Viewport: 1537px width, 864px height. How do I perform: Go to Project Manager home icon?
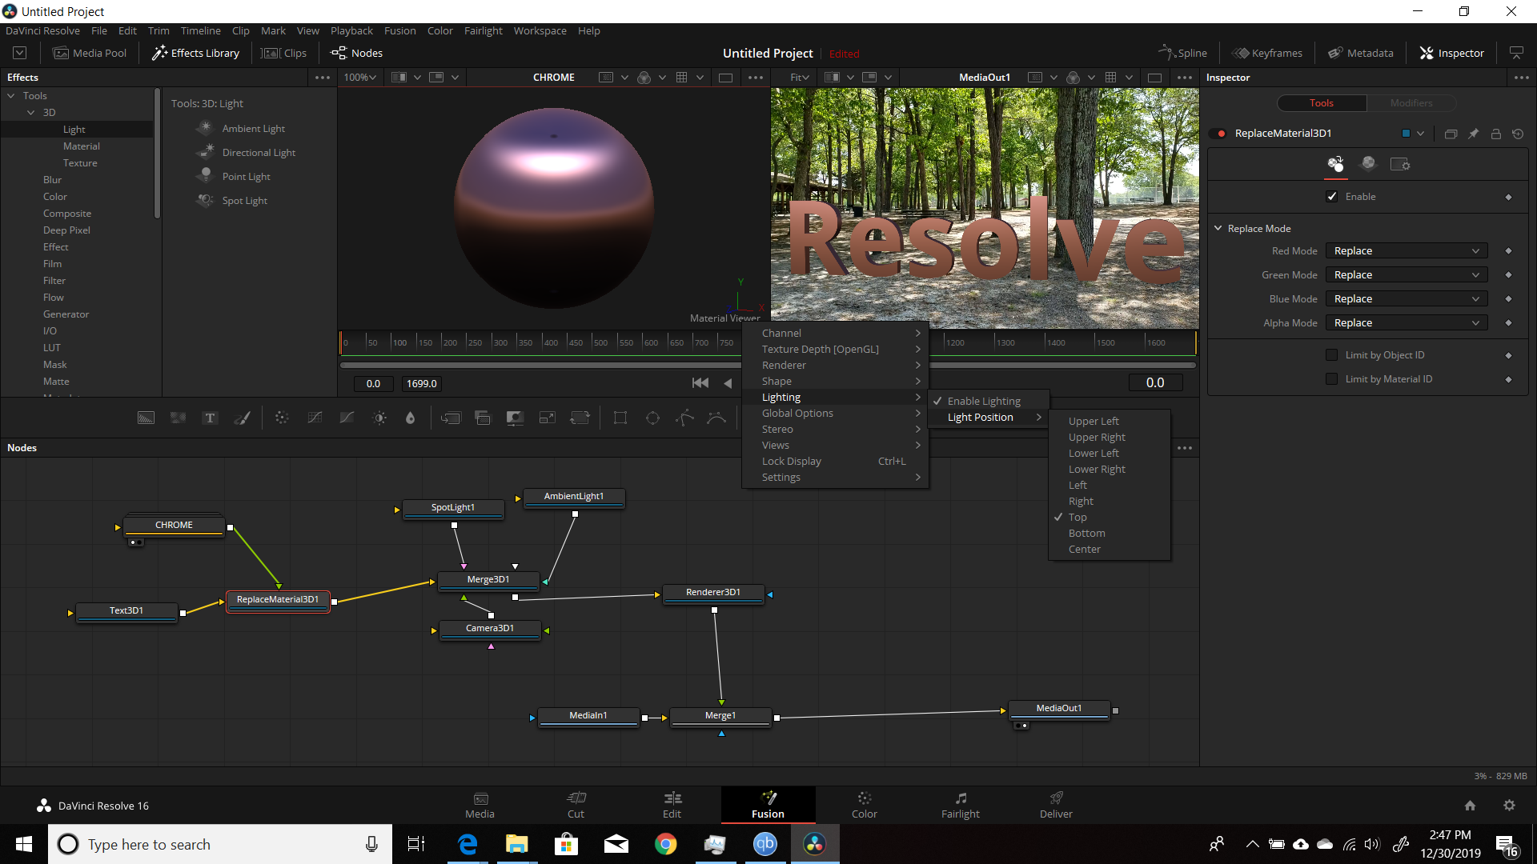(x=1470, y=806)
